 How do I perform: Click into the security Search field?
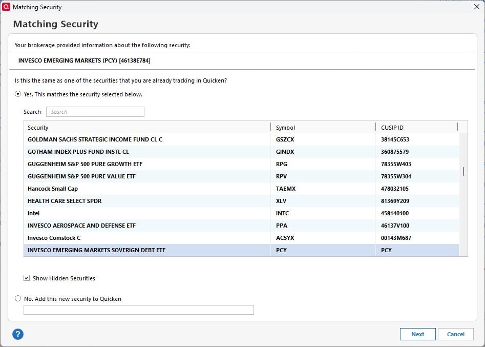pyautogui.click(x=95, y=112)
